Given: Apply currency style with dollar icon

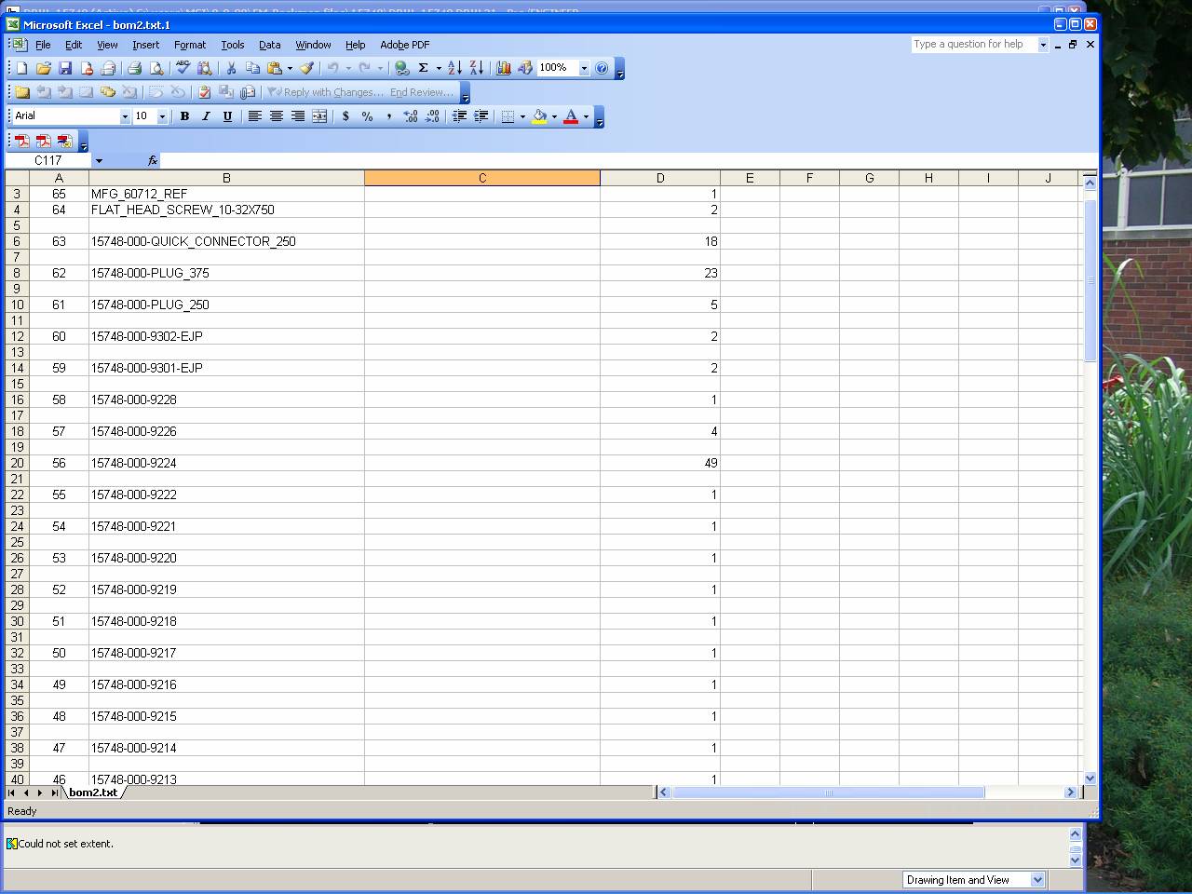Looking at the screenshot, I should coord(345,116).
